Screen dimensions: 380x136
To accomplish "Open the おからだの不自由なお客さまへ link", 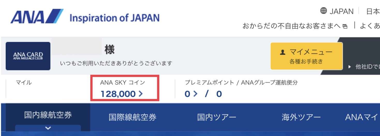I will [x=292, y=26].
